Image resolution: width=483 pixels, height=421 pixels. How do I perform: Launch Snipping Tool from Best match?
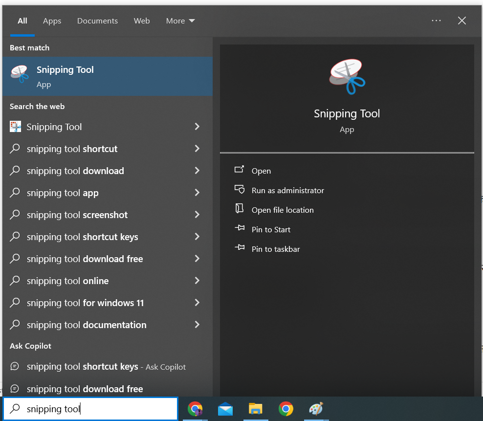pos(65,69)
